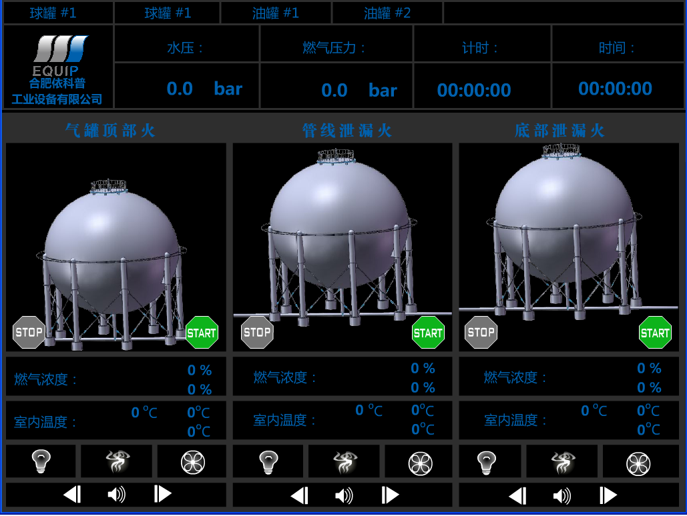
Task: Switch to the 油罐 #1 tab
Action: 275,13
